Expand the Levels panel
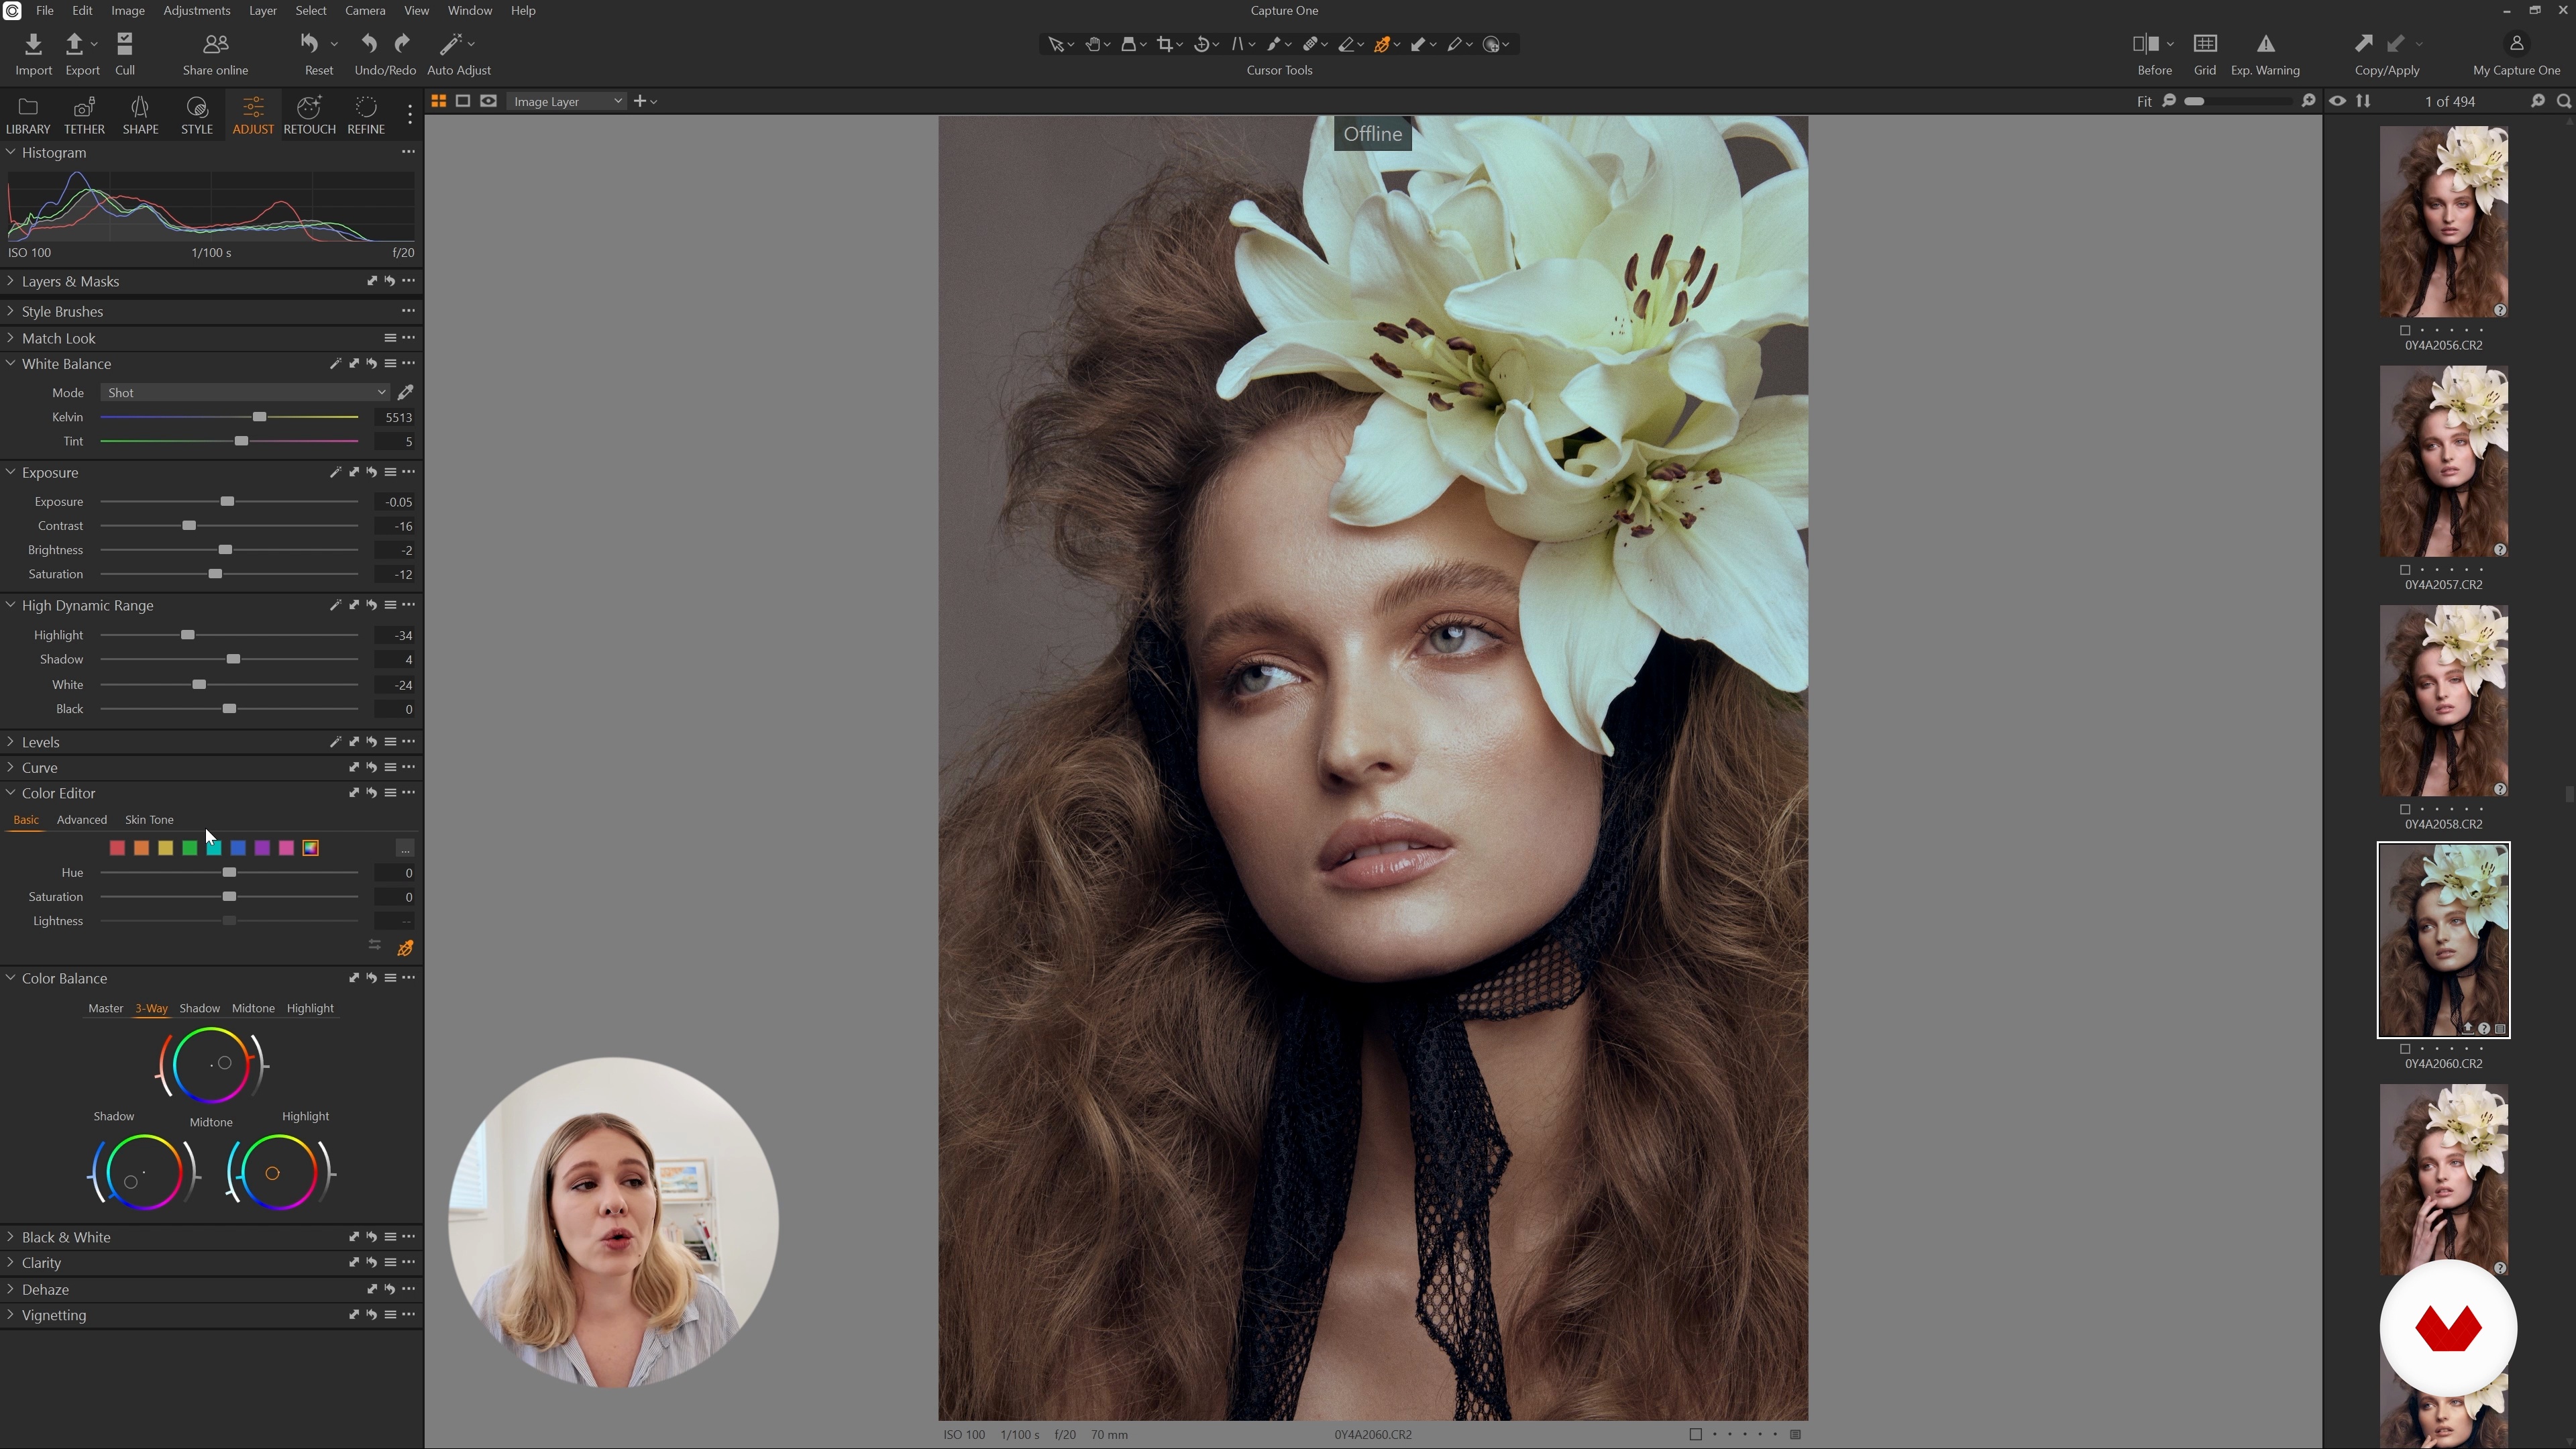The height and width of the screenshot is (1449, 2576). pos(10,742)
